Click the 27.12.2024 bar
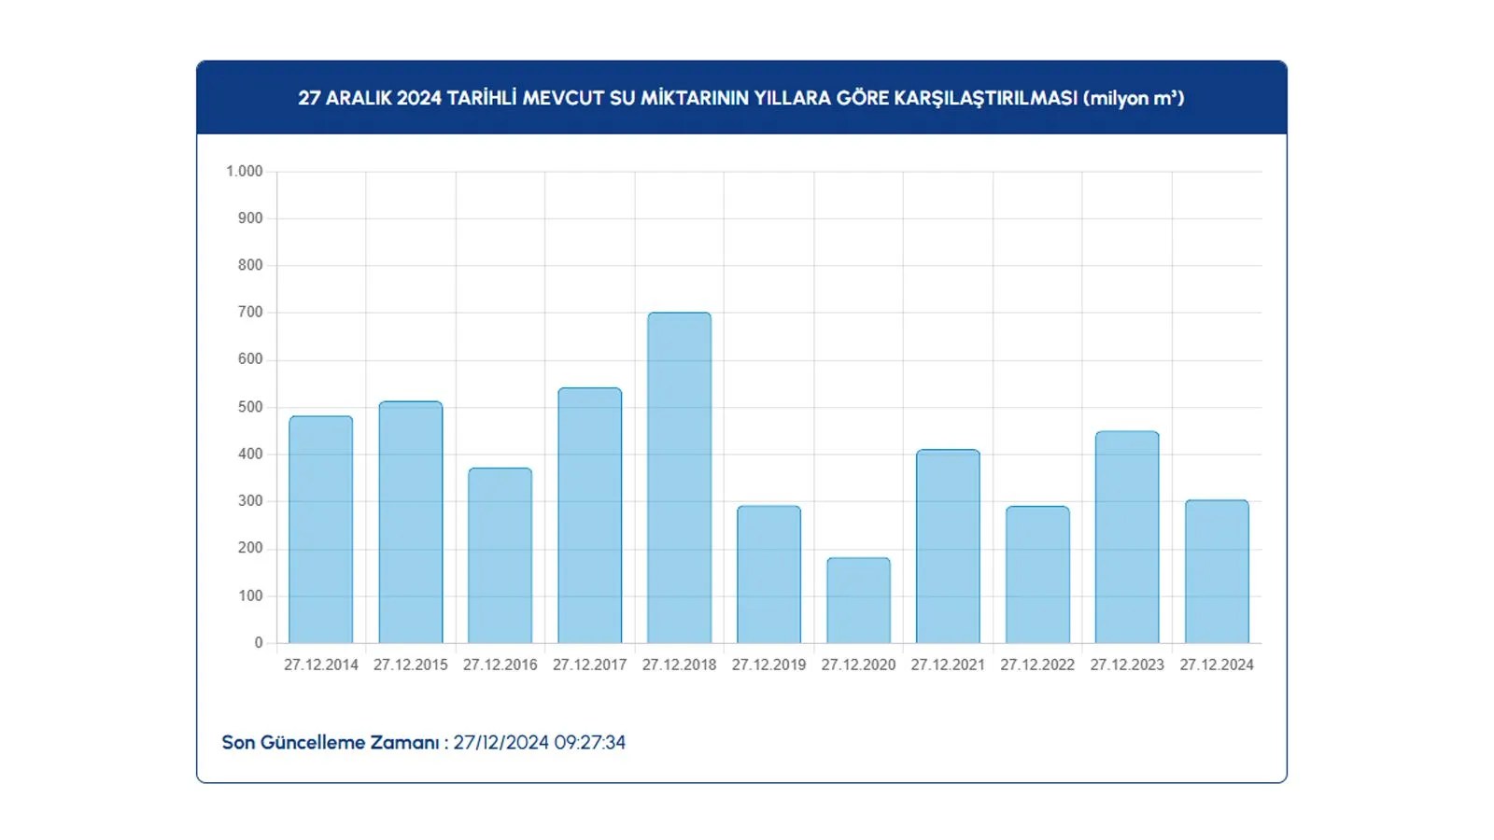 tap(1217, 571)
